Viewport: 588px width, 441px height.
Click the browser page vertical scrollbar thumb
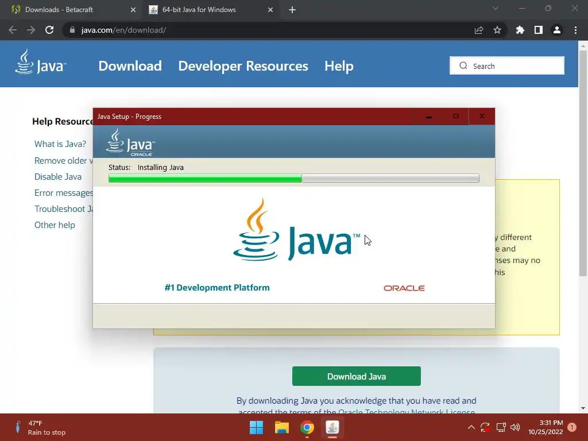click(x=583, y=163)
